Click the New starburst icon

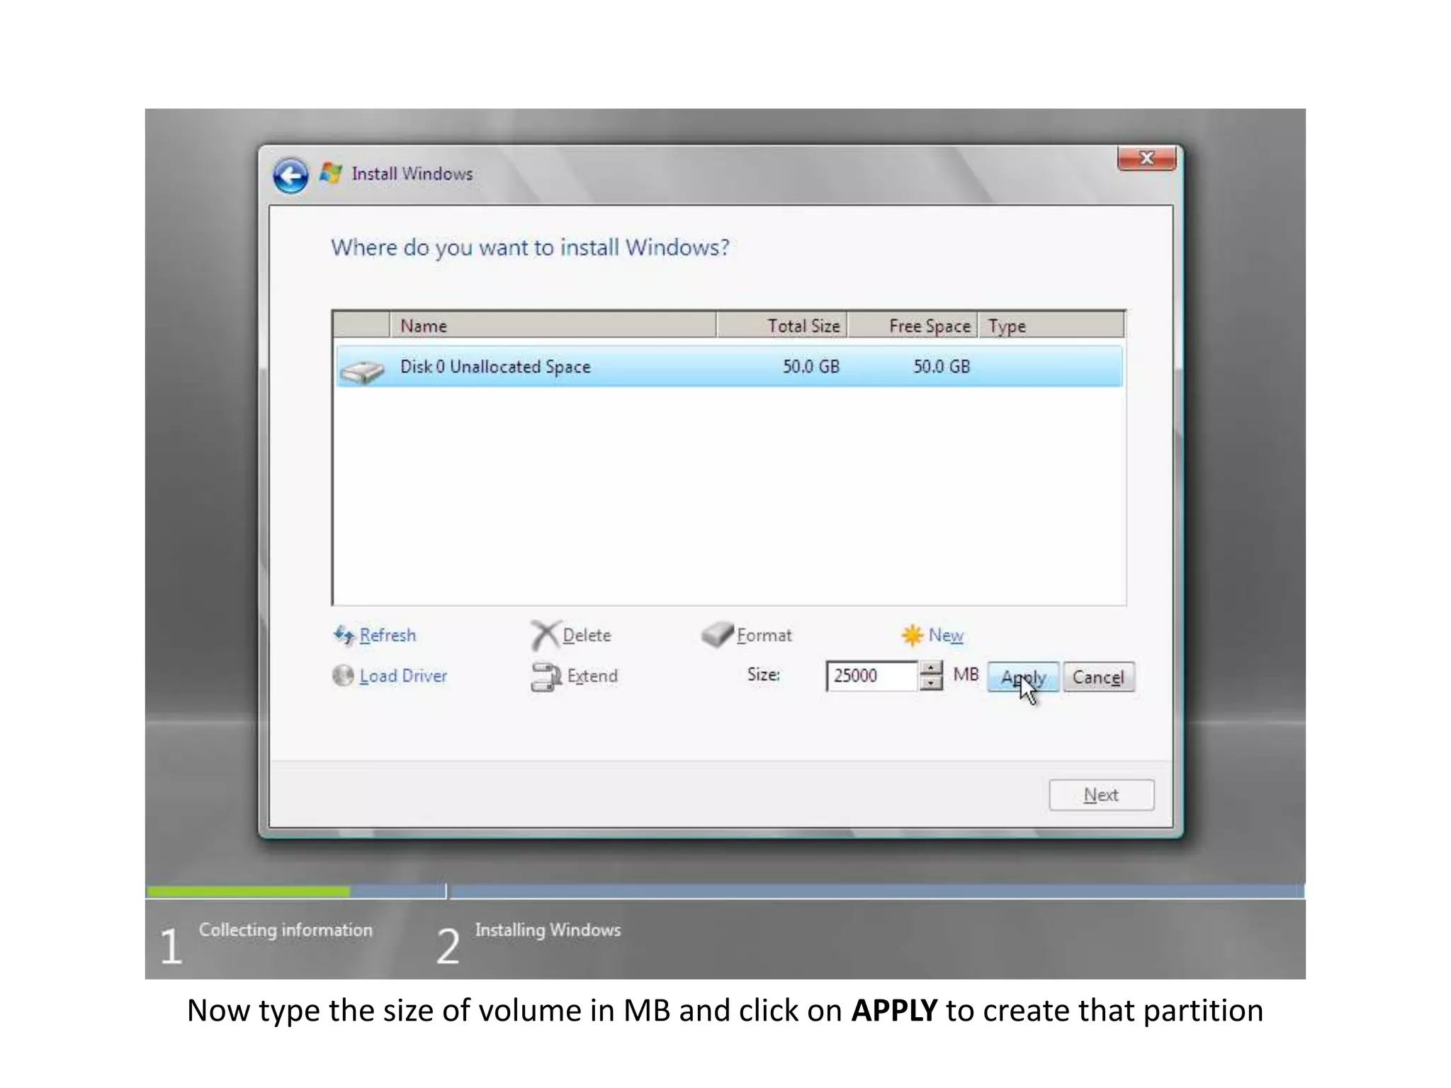coord(913,635)
